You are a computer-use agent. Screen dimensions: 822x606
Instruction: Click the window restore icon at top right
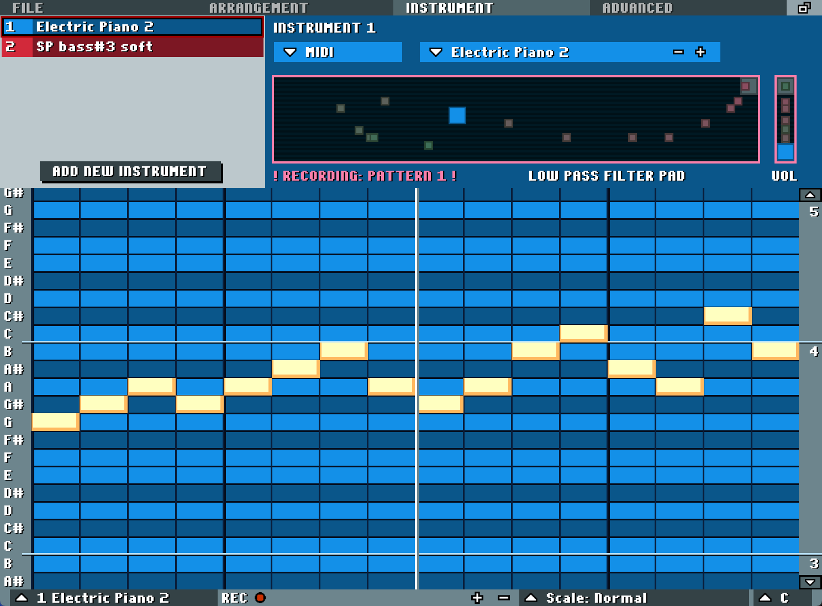(804, 8)
